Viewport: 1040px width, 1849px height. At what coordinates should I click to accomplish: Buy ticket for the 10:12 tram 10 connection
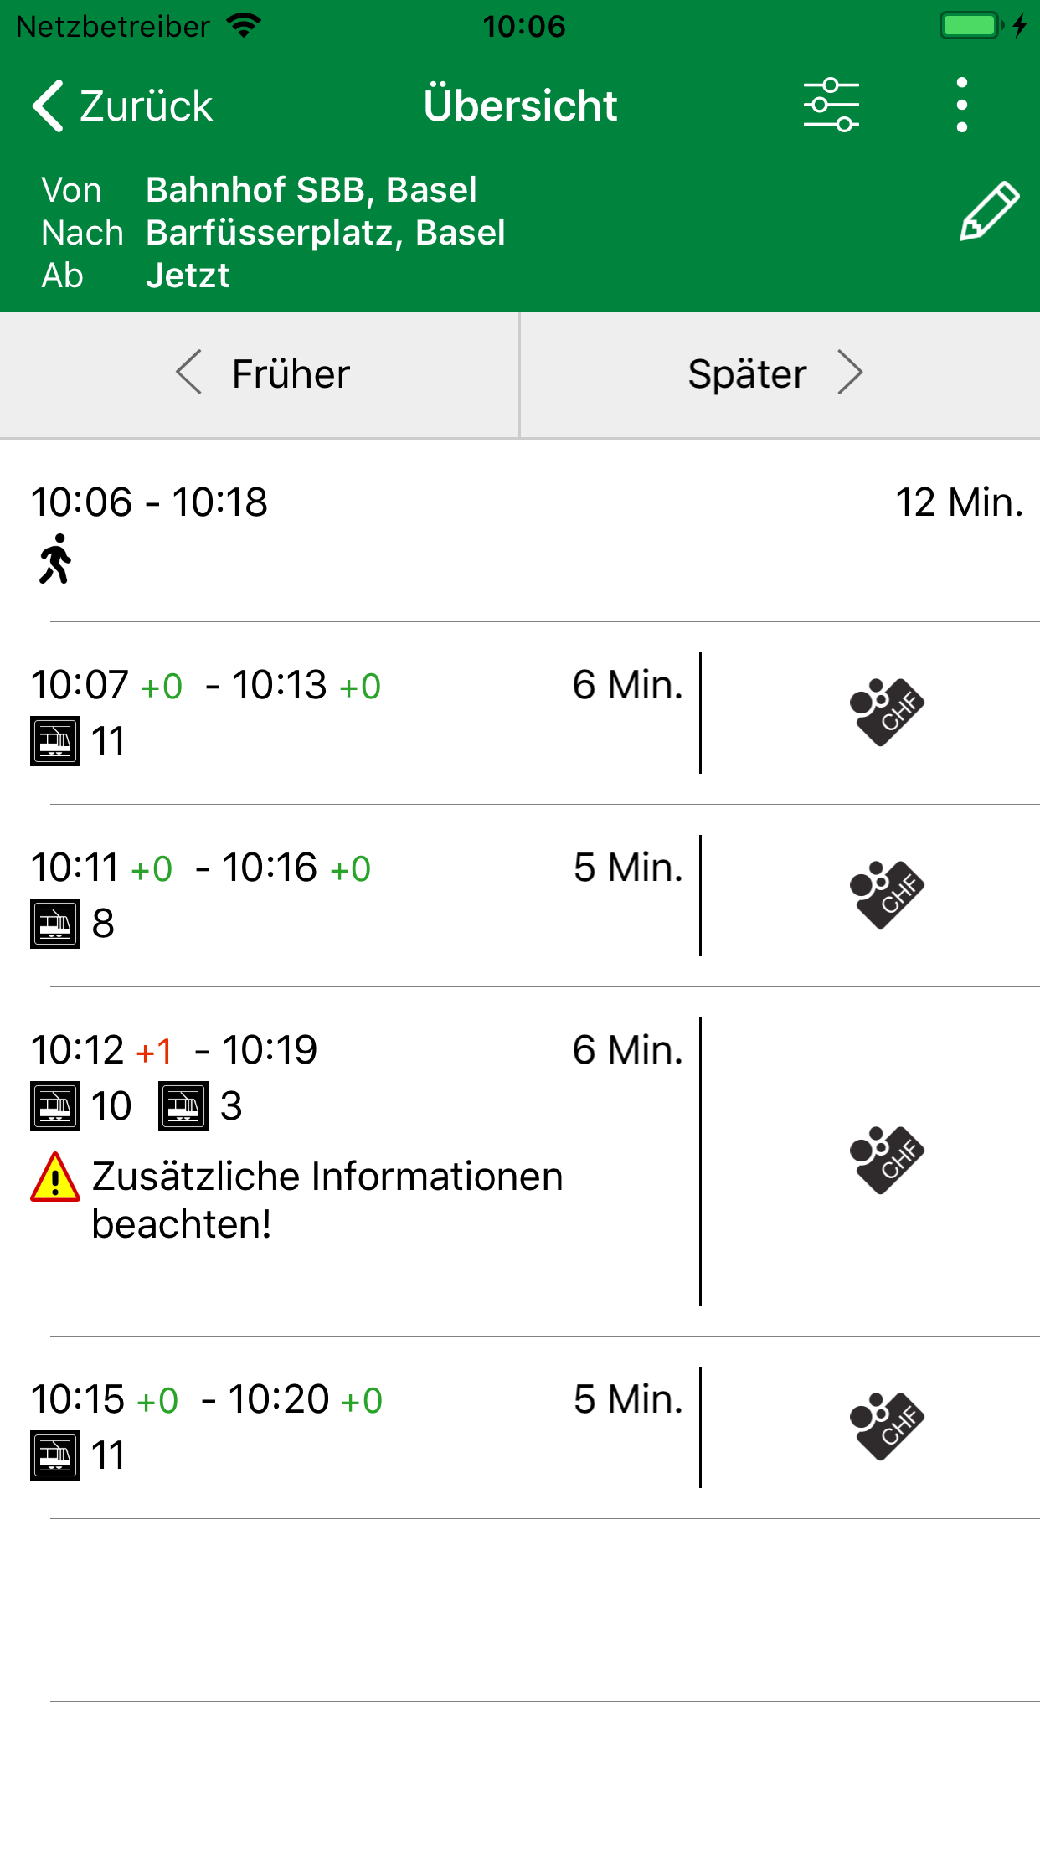886,1161
